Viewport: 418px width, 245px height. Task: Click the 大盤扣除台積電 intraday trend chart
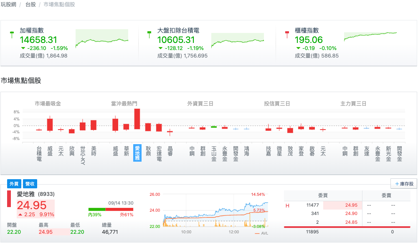pyautogui.click(x=238, y=40)
